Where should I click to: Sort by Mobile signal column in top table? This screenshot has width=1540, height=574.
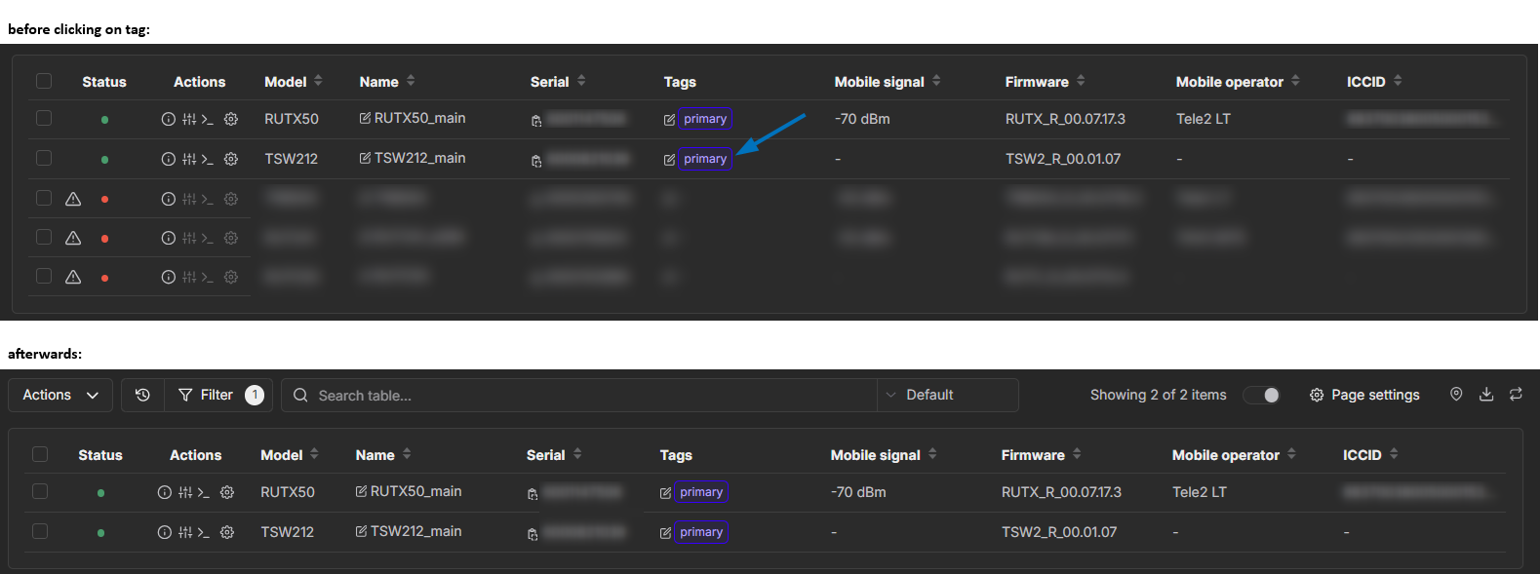click(936, 81)
